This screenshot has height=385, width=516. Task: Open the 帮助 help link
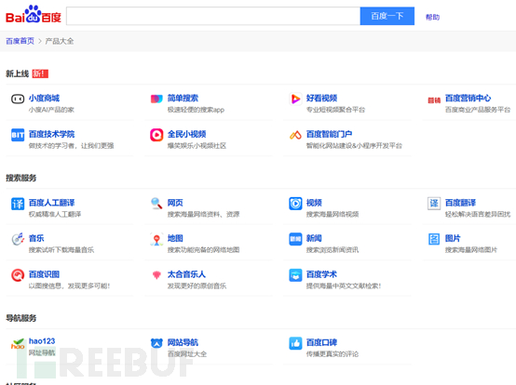coord(432,17)
